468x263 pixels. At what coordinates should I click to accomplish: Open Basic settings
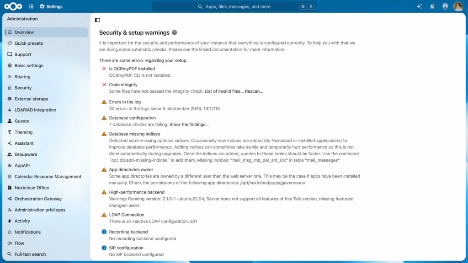(46, 66)
